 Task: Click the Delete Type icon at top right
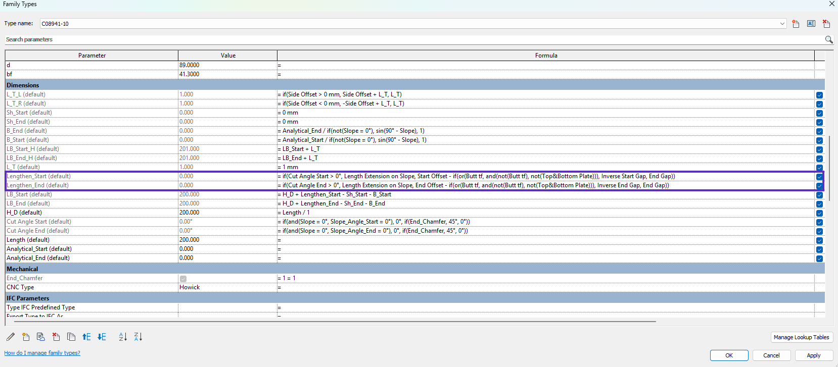pos(826,24)
